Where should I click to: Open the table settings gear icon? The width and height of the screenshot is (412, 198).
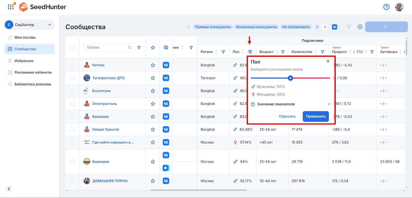pos(360,27)
